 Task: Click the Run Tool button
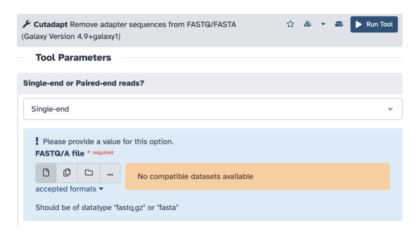coord(374,24)
